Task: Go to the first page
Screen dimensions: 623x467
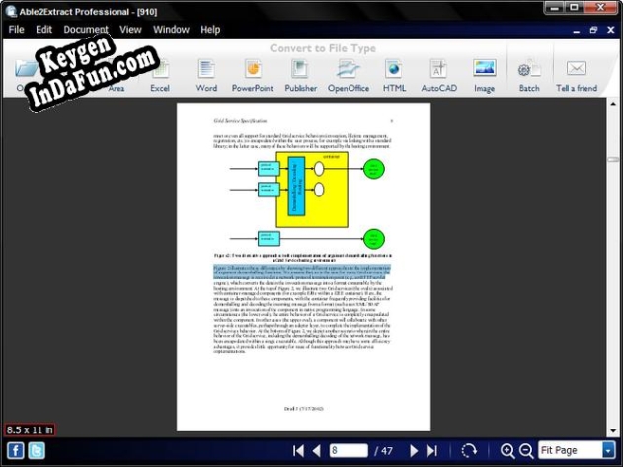Action: [298, 450]
